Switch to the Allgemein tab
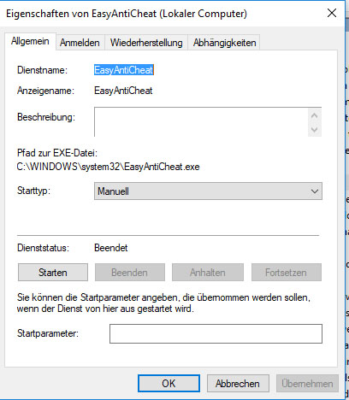Screen dimensions: 349x400 click(x=30, y=42)
